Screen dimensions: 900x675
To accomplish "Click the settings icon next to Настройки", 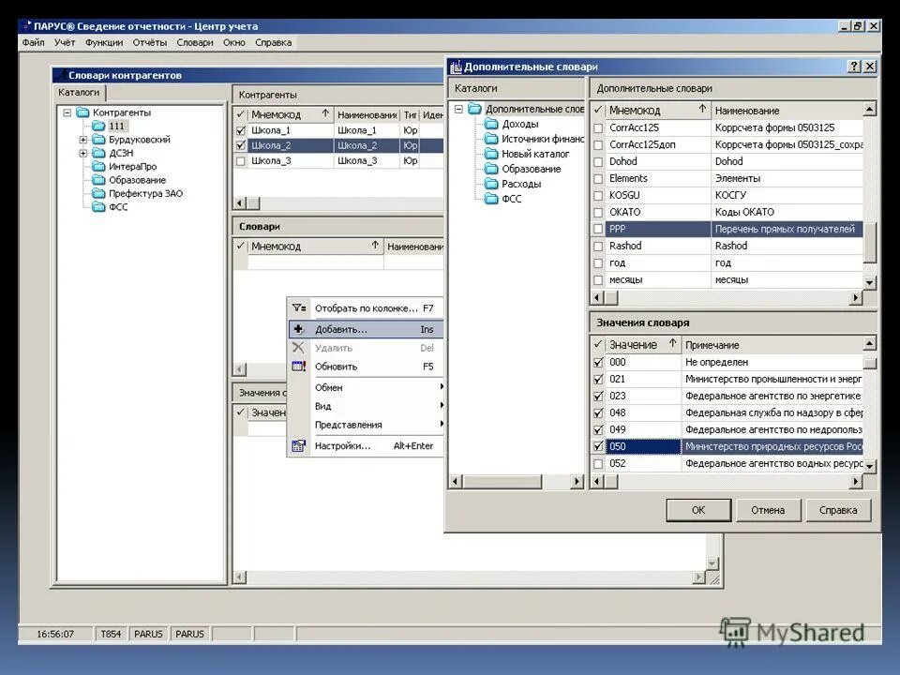I will (298, 446).
